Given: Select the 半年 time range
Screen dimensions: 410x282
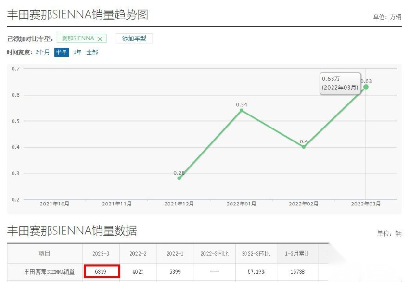Looking at the screenshot, I should (62, 52).
